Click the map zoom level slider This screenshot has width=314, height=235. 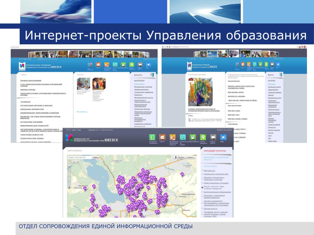pos(70,177)
